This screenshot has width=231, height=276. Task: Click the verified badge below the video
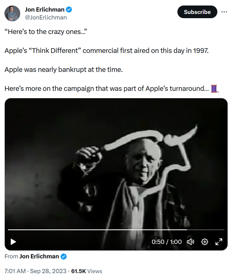pos(64,256)
